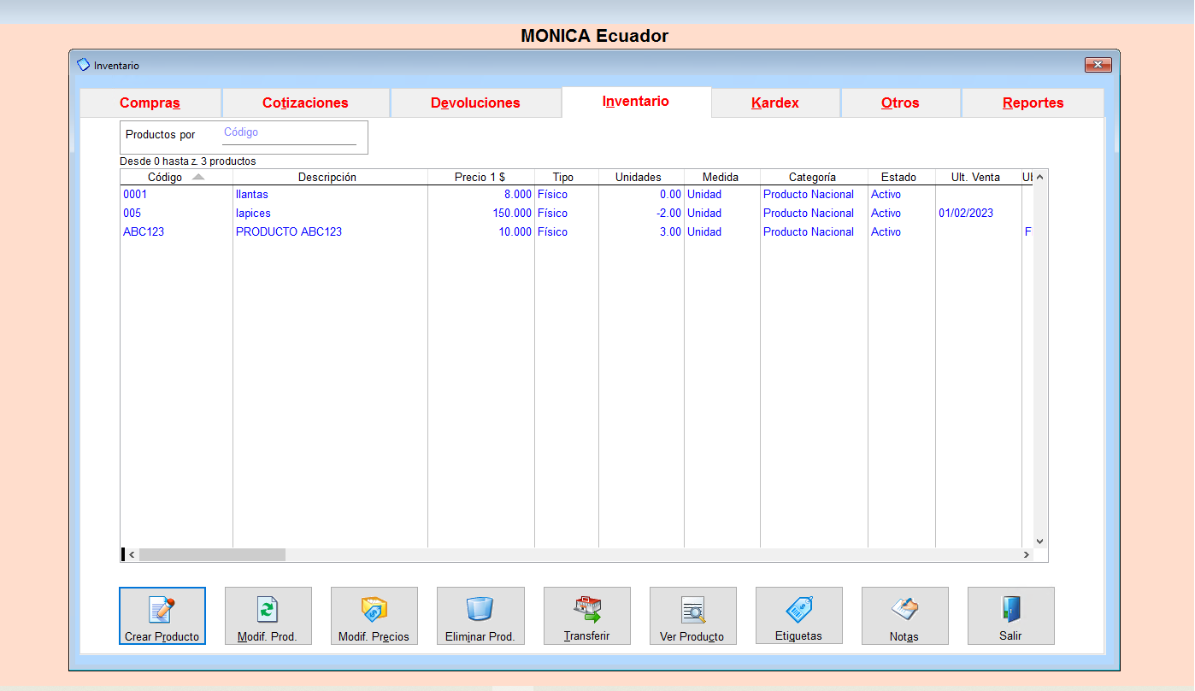Sort by the Código column header

point(176,177)
